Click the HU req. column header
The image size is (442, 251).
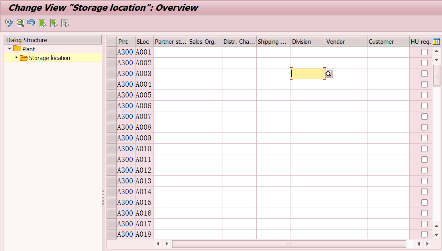click(x=421, y=42)
